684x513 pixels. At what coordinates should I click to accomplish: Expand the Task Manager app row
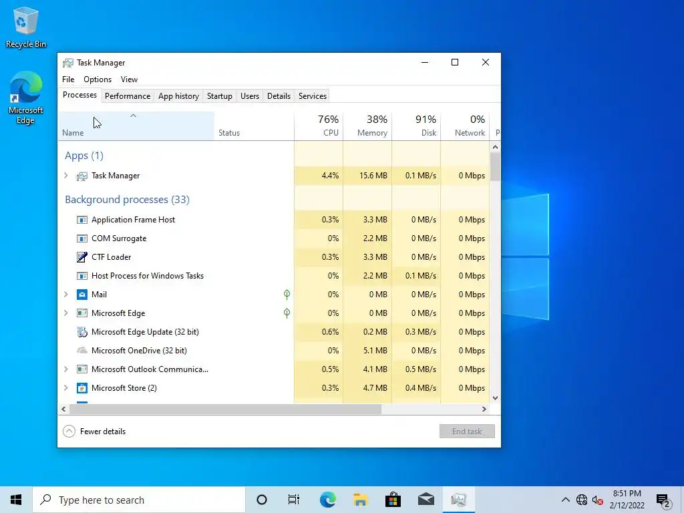(66, 176)
